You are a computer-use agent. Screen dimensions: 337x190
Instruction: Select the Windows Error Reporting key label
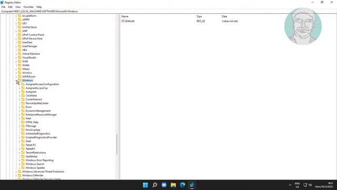click(39, 160)
